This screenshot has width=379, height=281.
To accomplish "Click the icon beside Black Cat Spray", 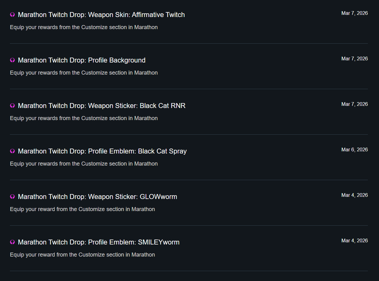I will coord(12,151).
